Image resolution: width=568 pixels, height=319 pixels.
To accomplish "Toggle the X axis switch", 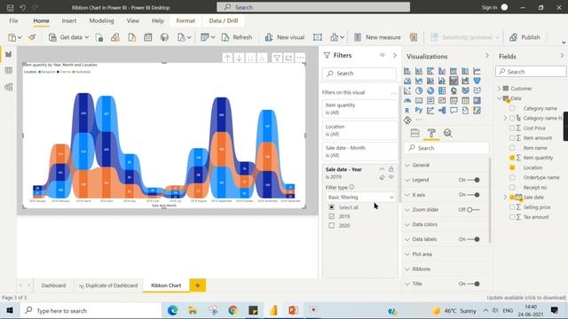I will (473, 195).
